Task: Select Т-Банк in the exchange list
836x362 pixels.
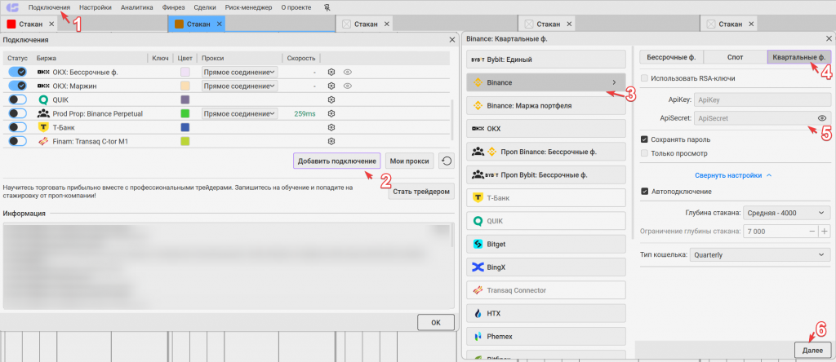Action: click(x=545, y=198)
